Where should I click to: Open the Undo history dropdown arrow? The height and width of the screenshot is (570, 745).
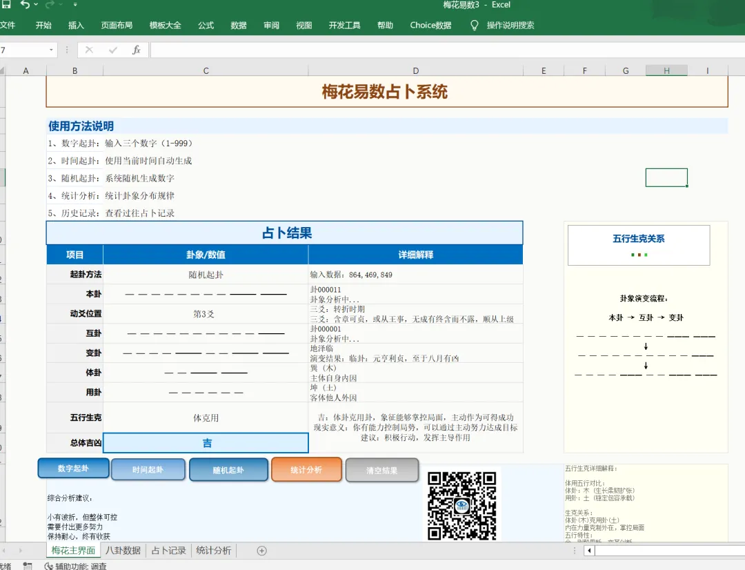(x=36, y=5)
